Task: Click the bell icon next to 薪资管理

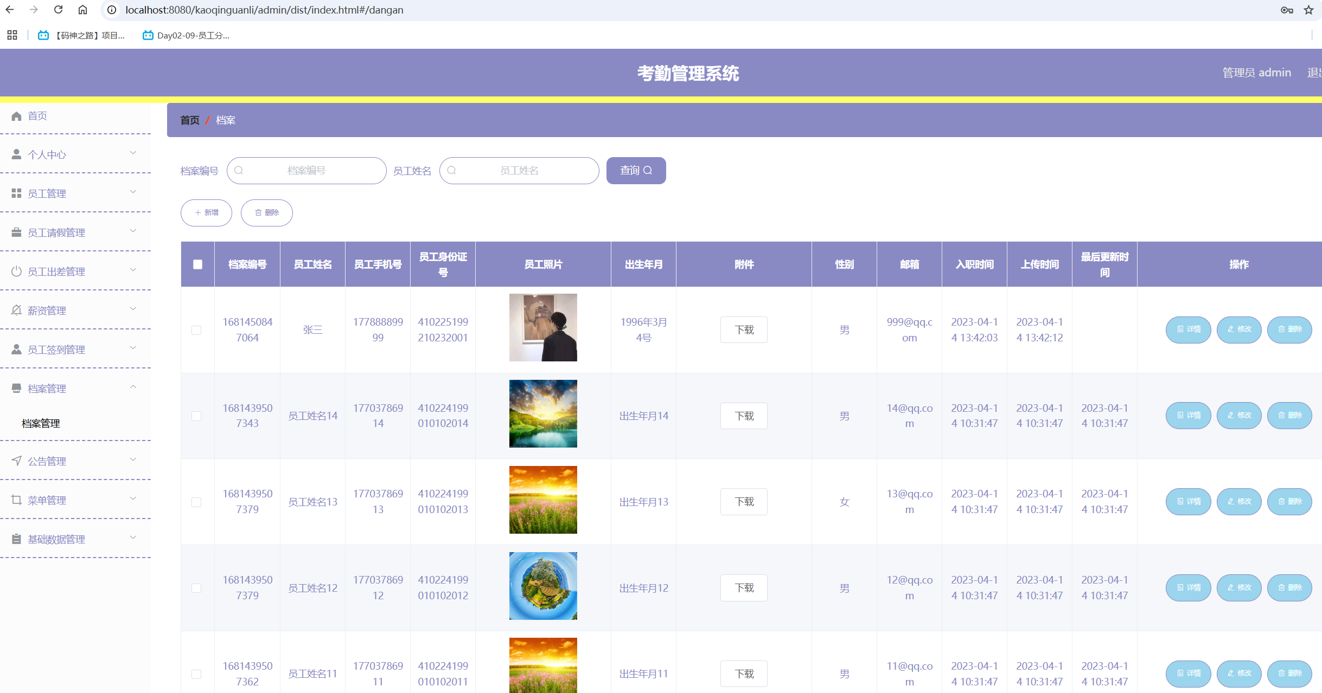Action: point(16,310)
